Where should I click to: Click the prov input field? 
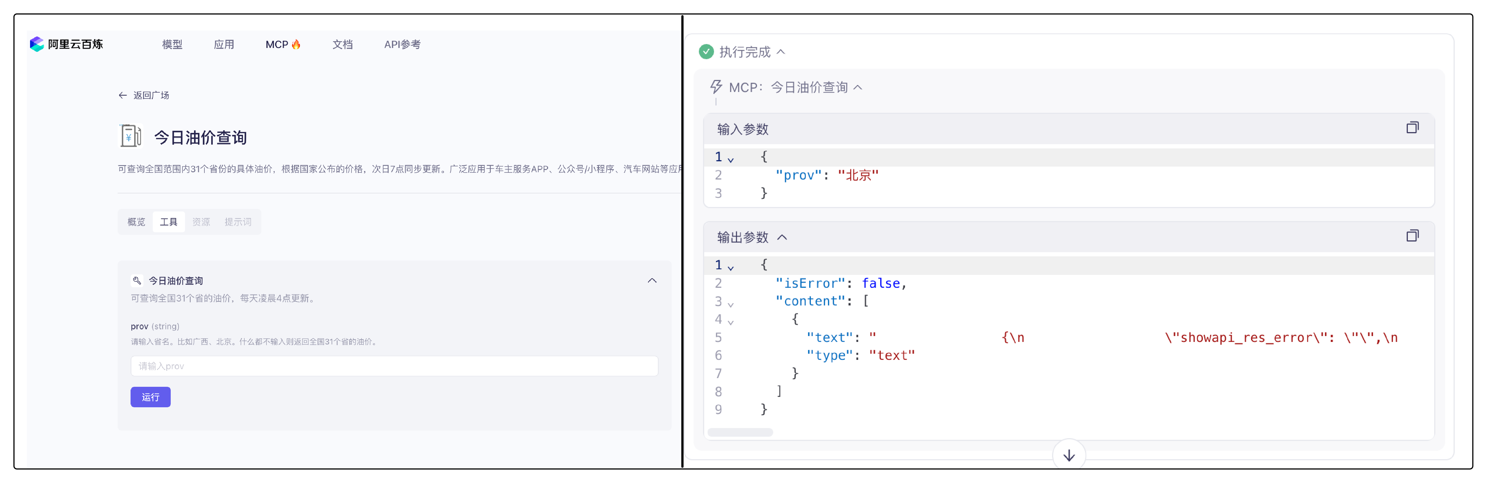click(394, 366)
